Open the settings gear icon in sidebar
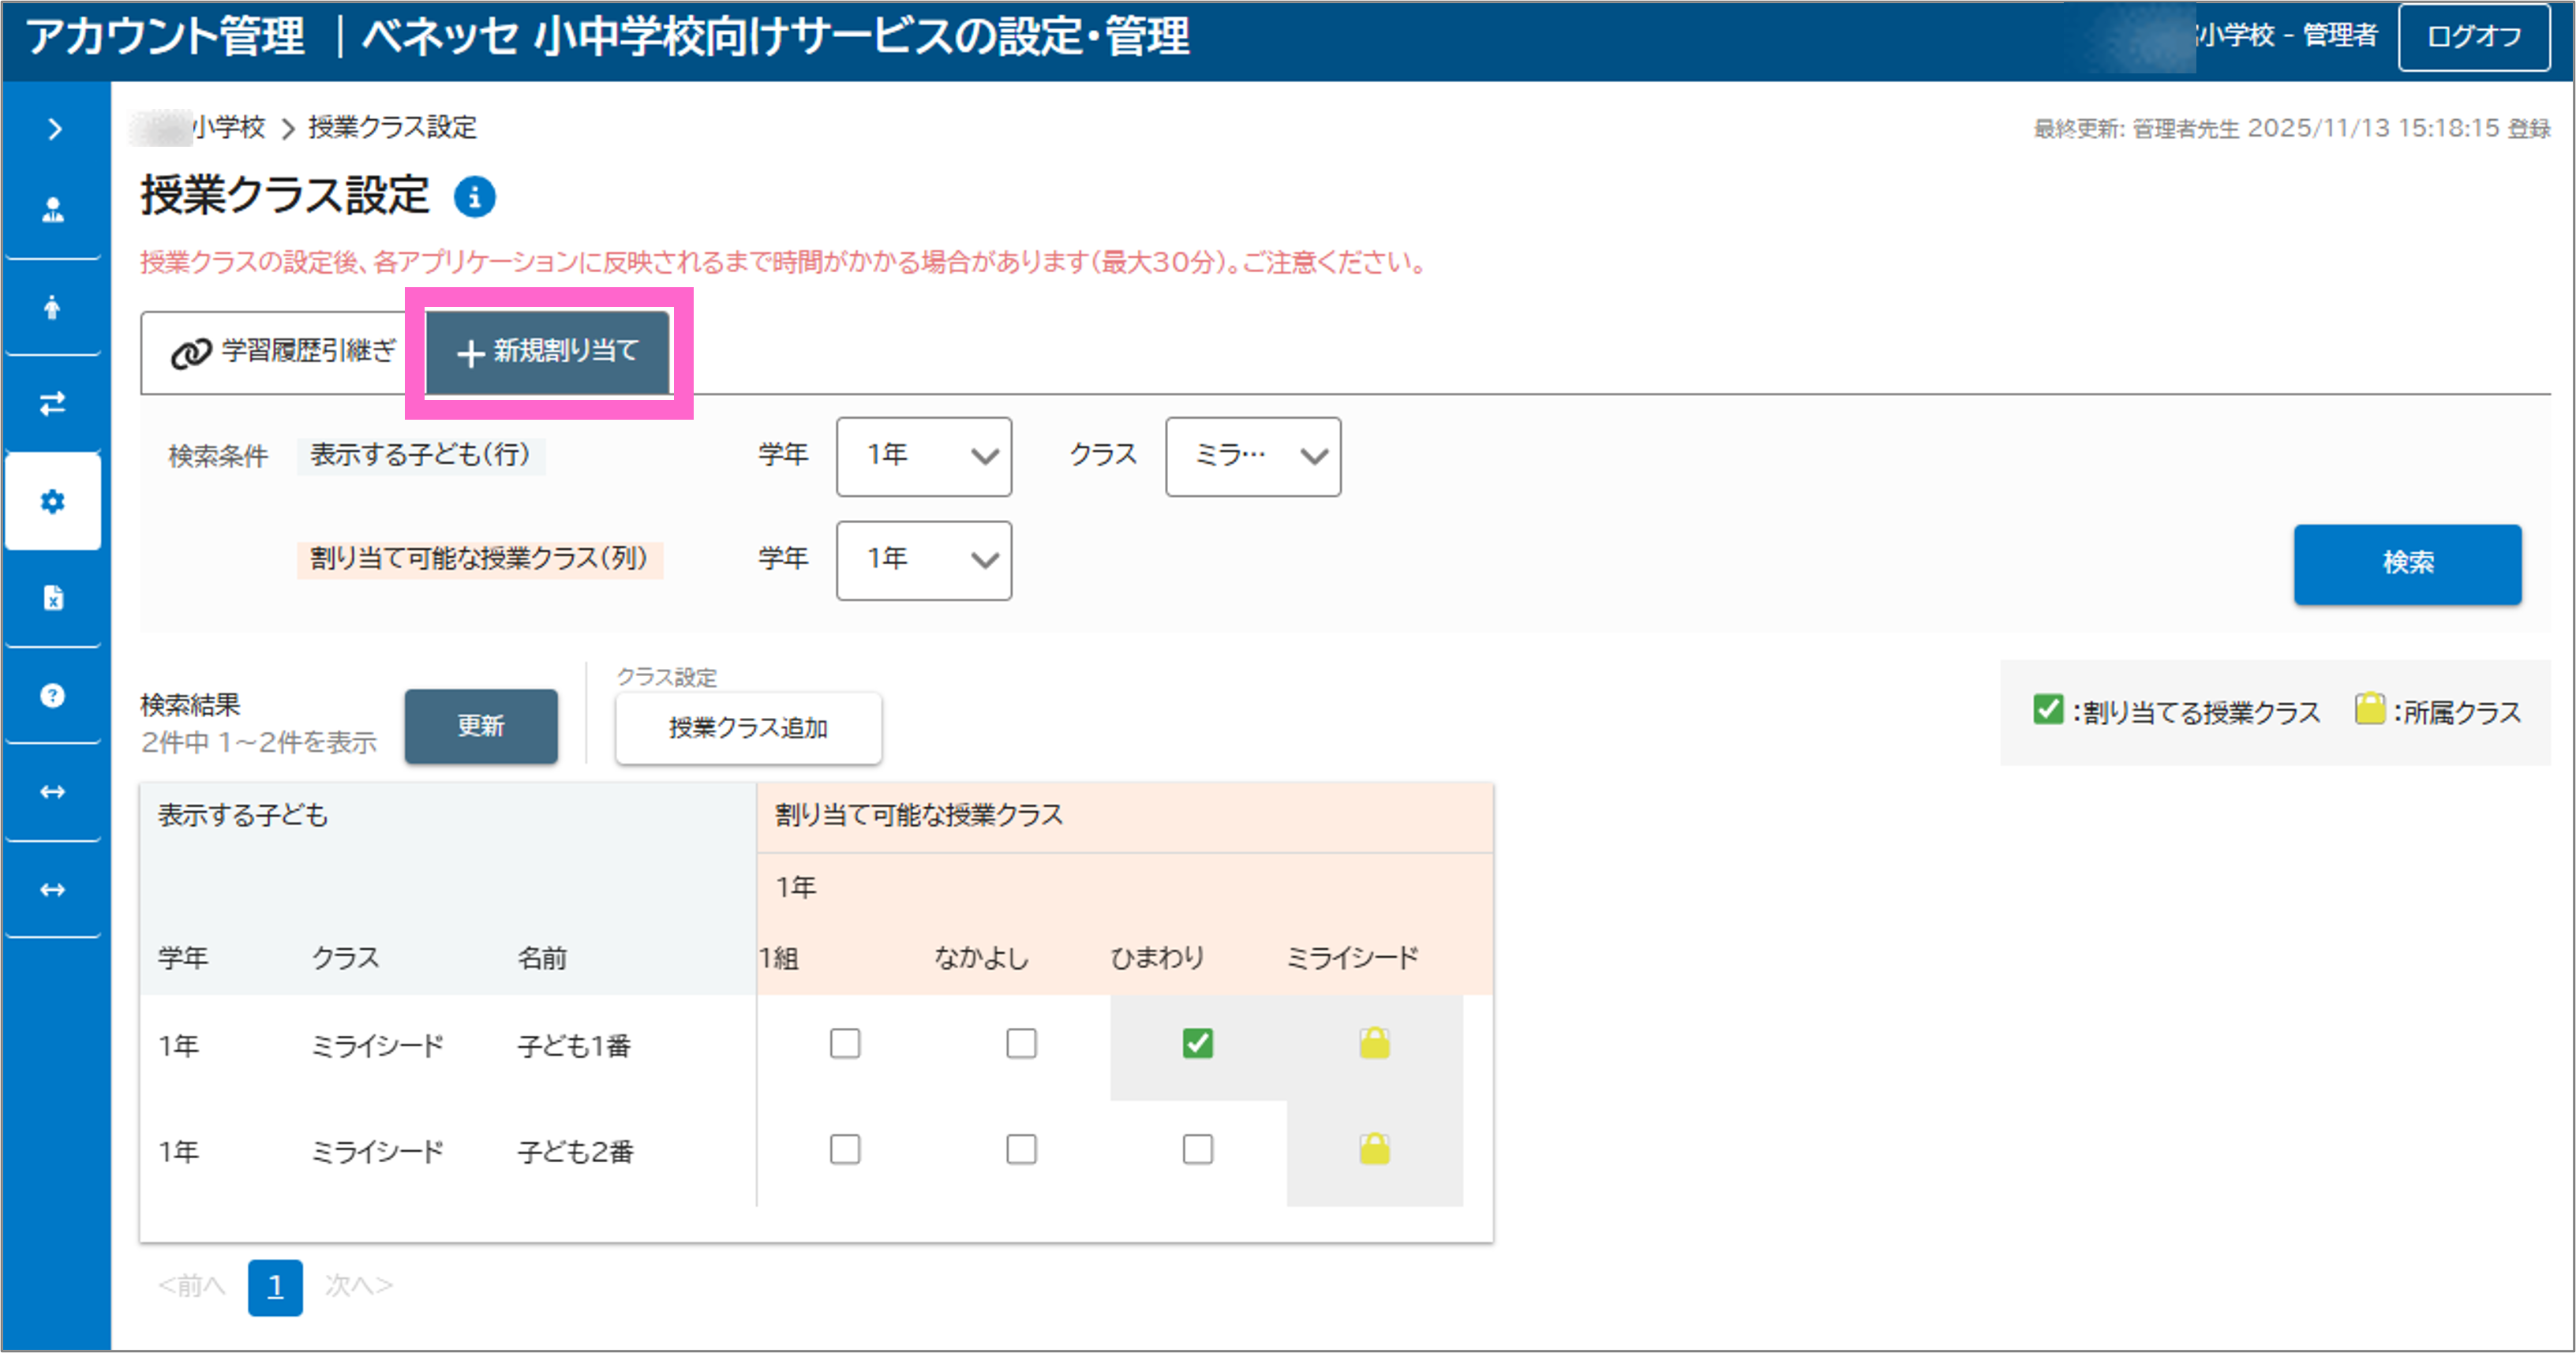The height and width of the screenshot is (1353, 2576). point(52,502)
